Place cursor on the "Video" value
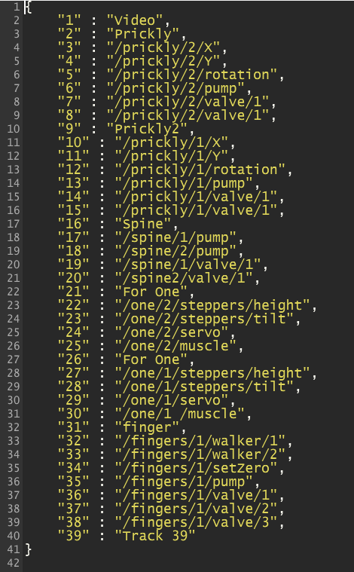Screen dimensions: 354x572 click(135, 20)
